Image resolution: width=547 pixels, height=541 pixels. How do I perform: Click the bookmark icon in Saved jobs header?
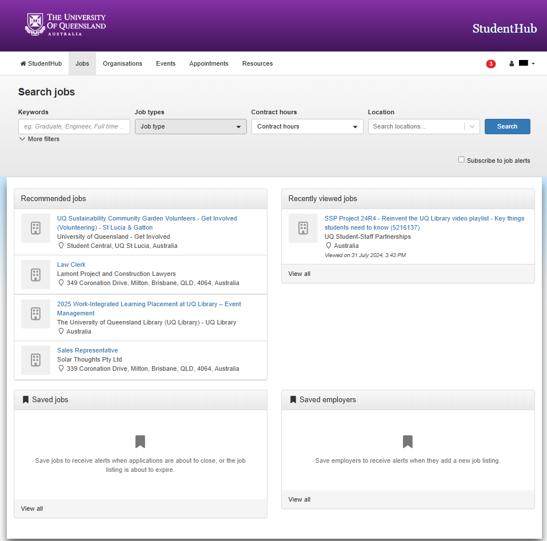coord(26,399)
